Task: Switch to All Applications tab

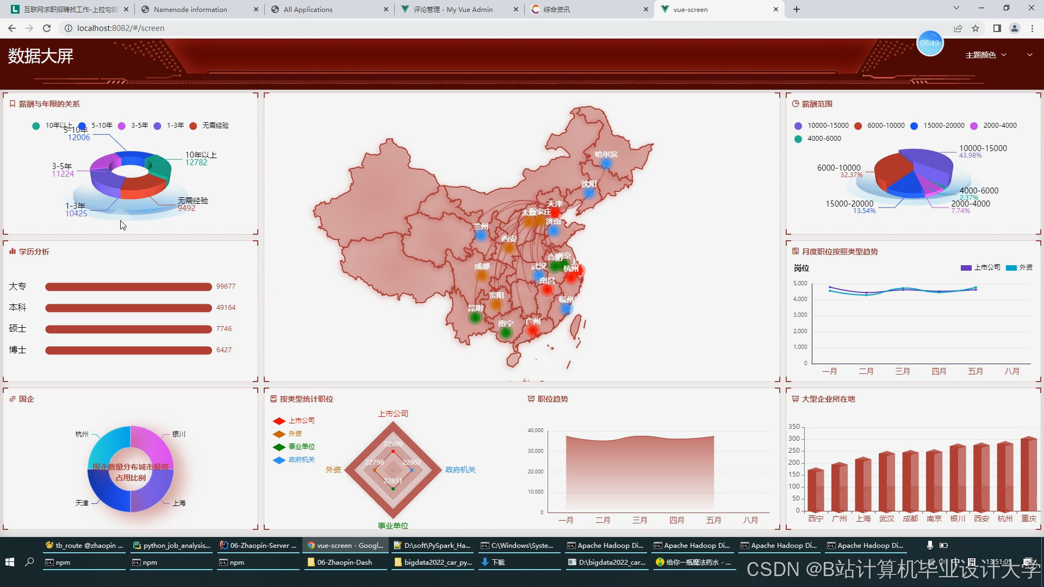Action: pos(308,9)
